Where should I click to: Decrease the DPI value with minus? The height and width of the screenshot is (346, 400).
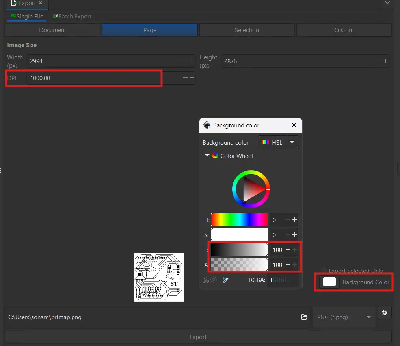point(185,78)
